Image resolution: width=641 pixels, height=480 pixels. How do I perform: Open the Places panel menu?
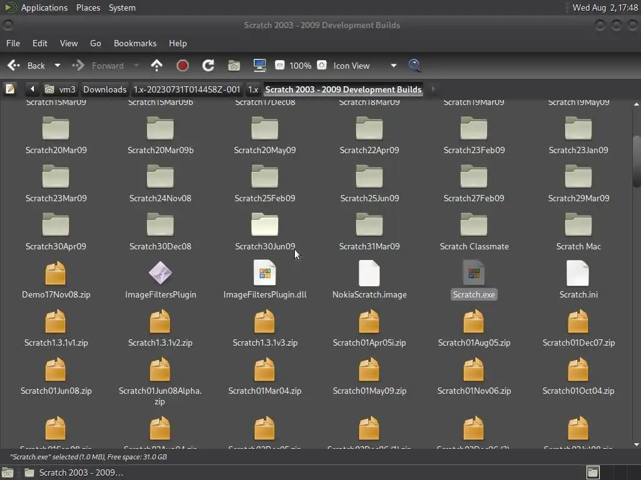tap(88, 7)
